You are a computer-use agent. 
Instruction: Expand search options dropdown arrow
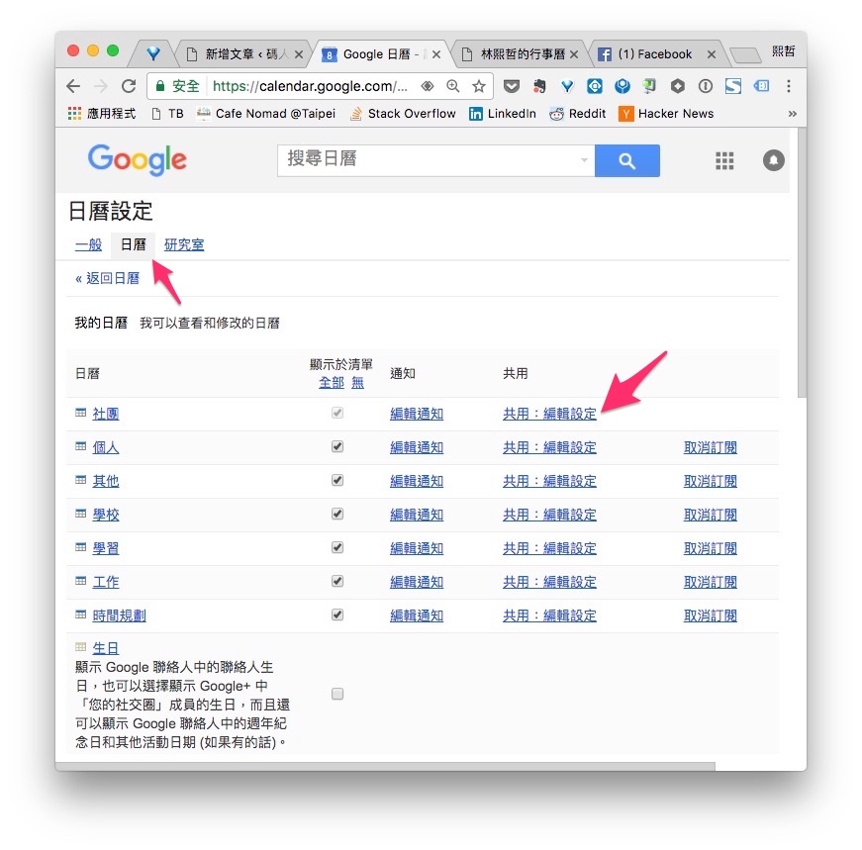coord(584,160)
